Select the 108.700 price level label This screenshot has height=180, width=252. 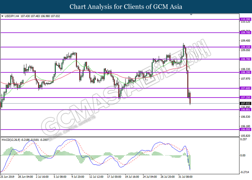pyautogui.click(x=246, y=59)
